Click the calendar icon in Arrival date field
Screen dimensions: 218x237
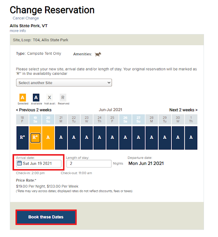tap(19, 163)
